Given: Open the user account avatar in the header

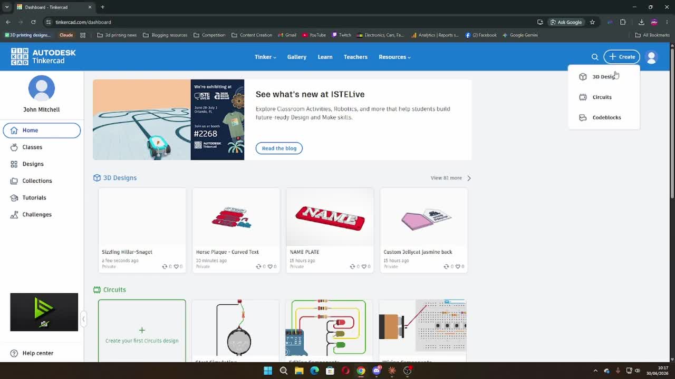Looking at the screenshot, I should (651, 57).
